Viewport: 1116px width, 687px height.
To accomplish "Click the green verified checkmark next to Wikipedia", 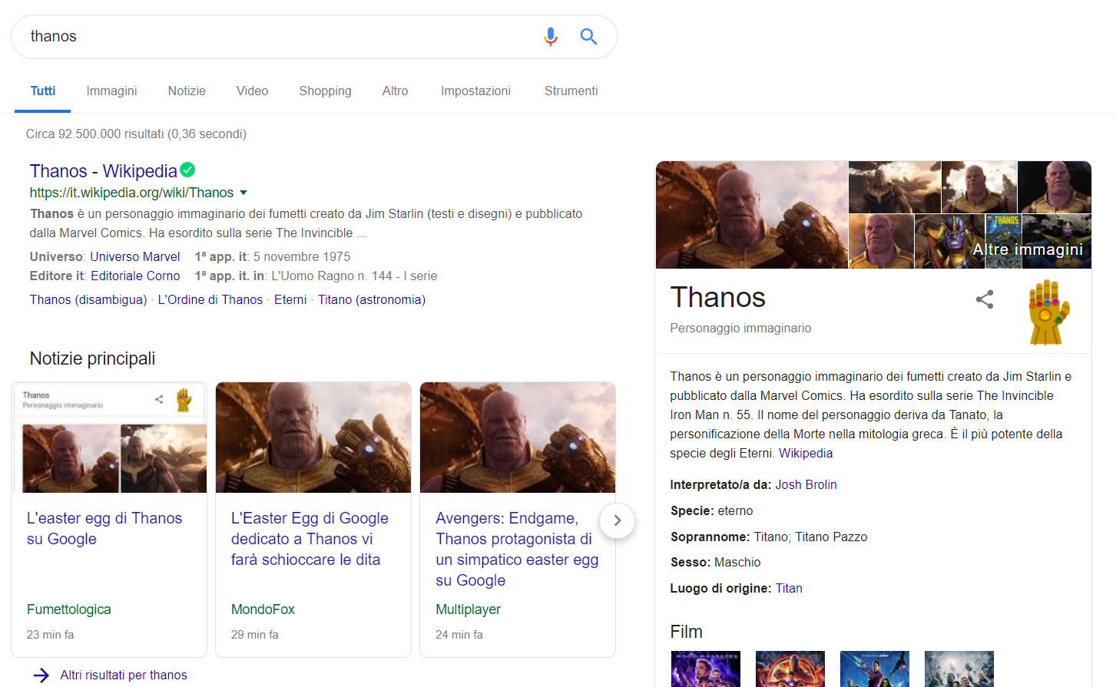I will pyautogui.click(x=187, y=170).
